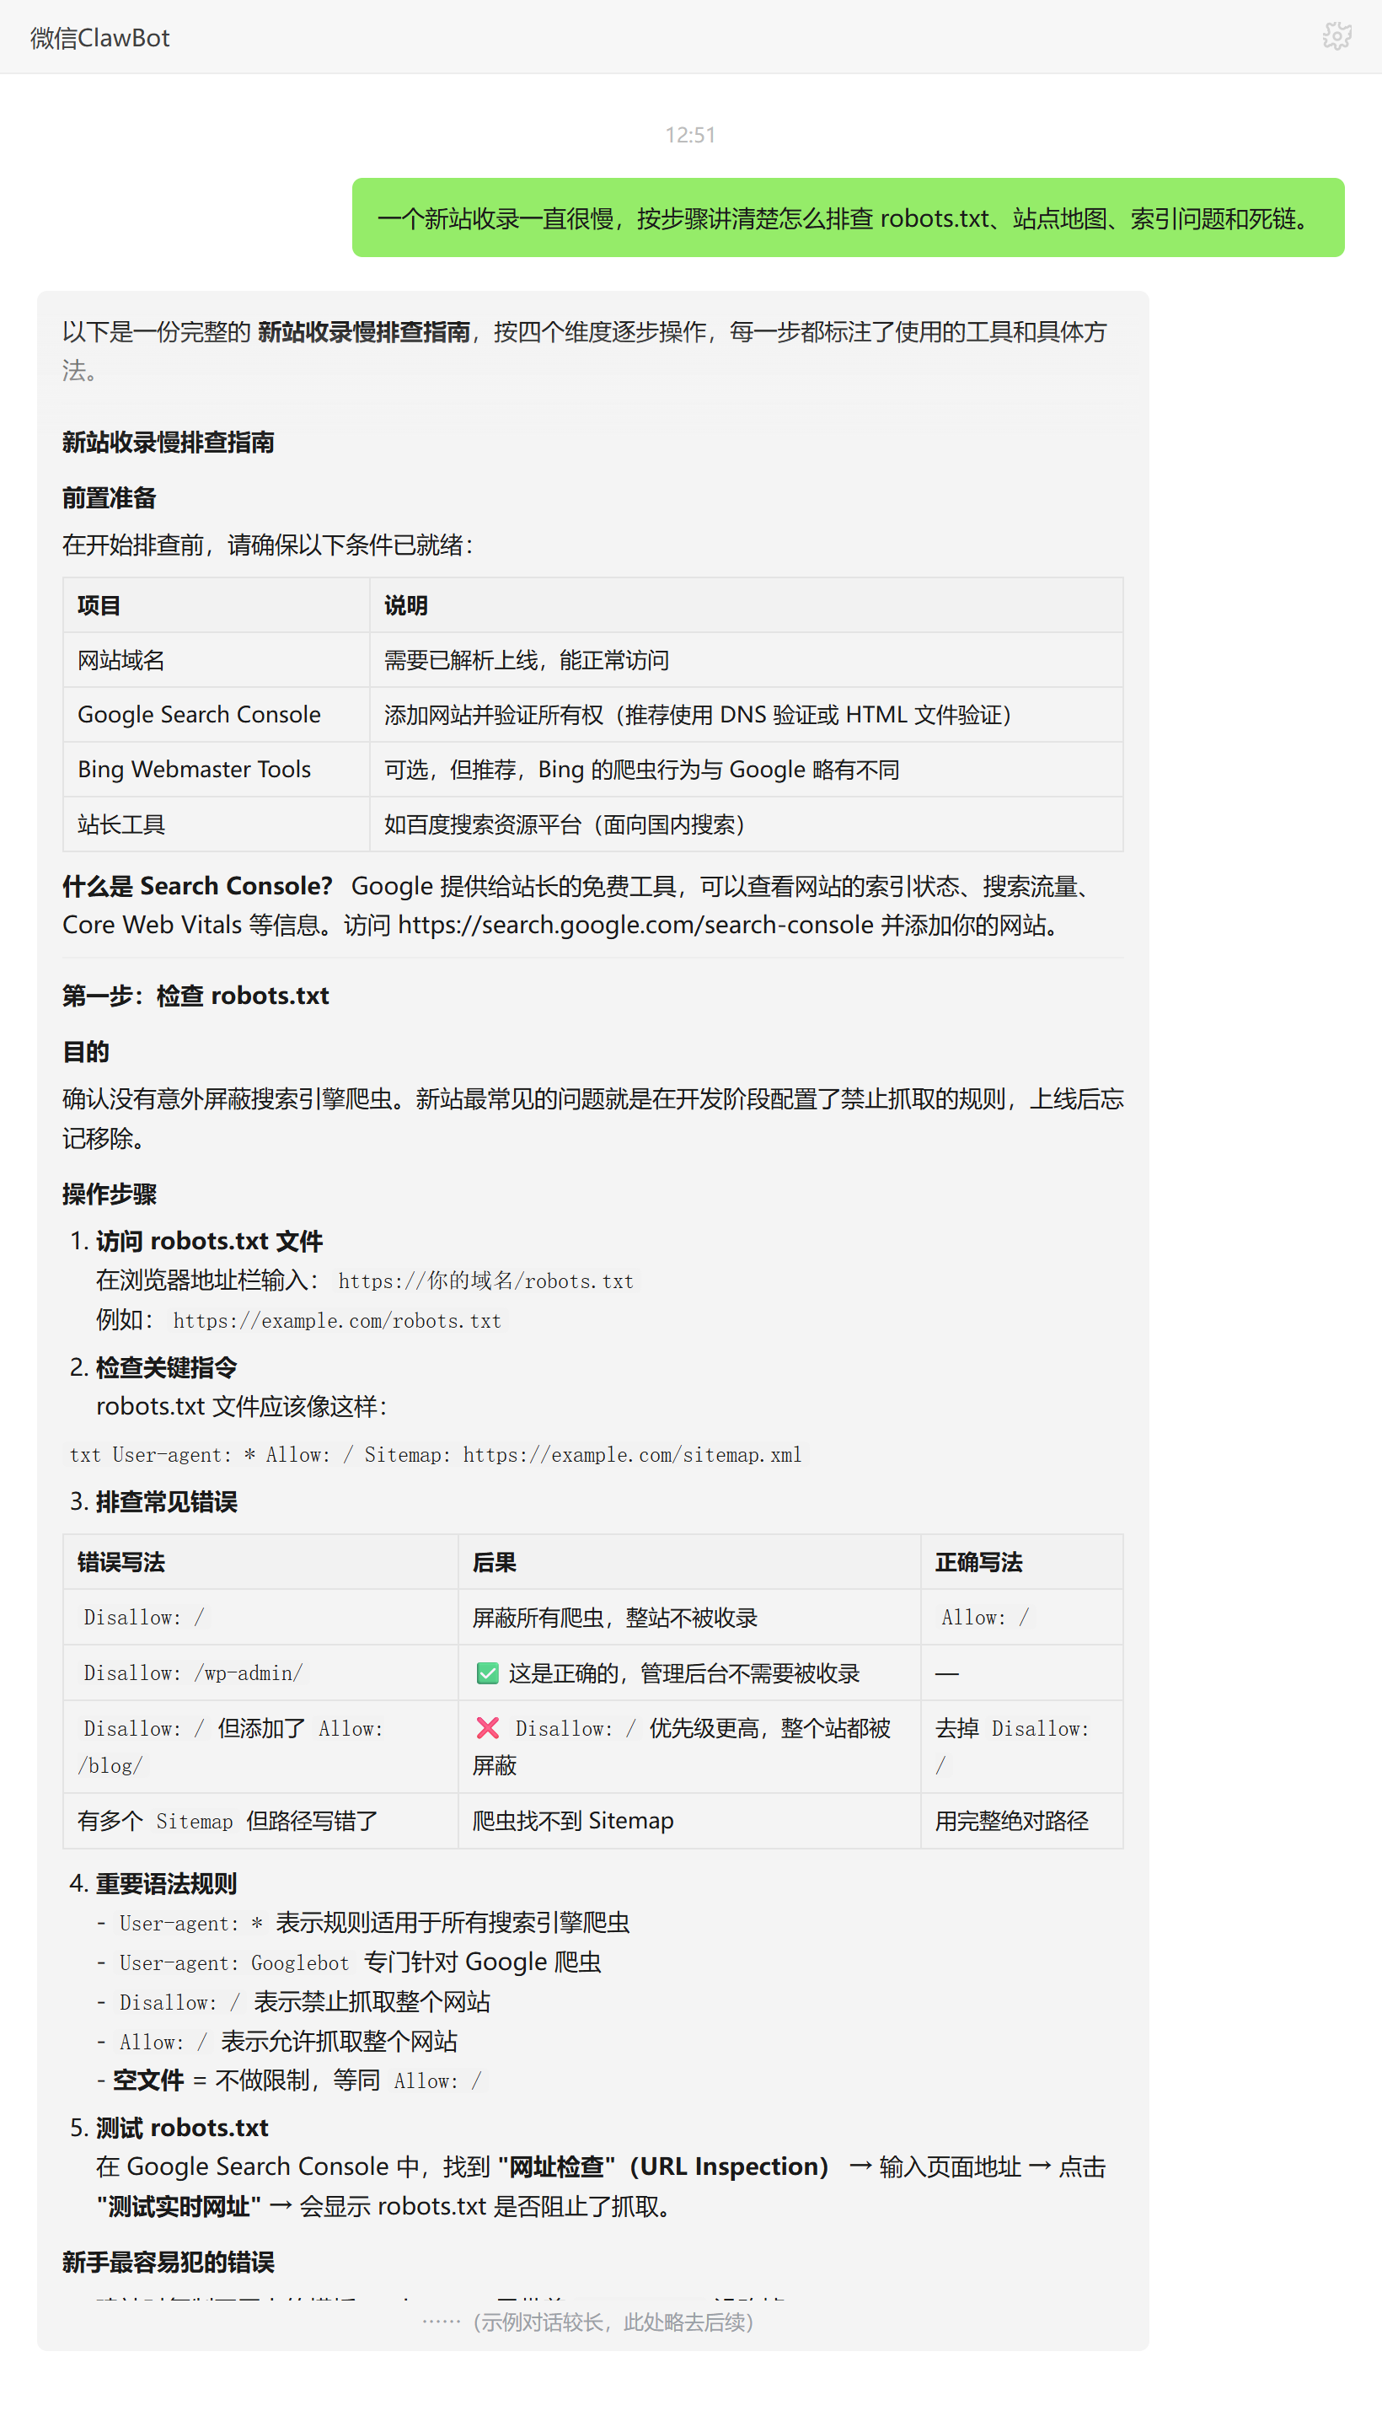
Task: Click the DNS 验证或 HTML 文件验证 cell
Action: pos(746,715)
